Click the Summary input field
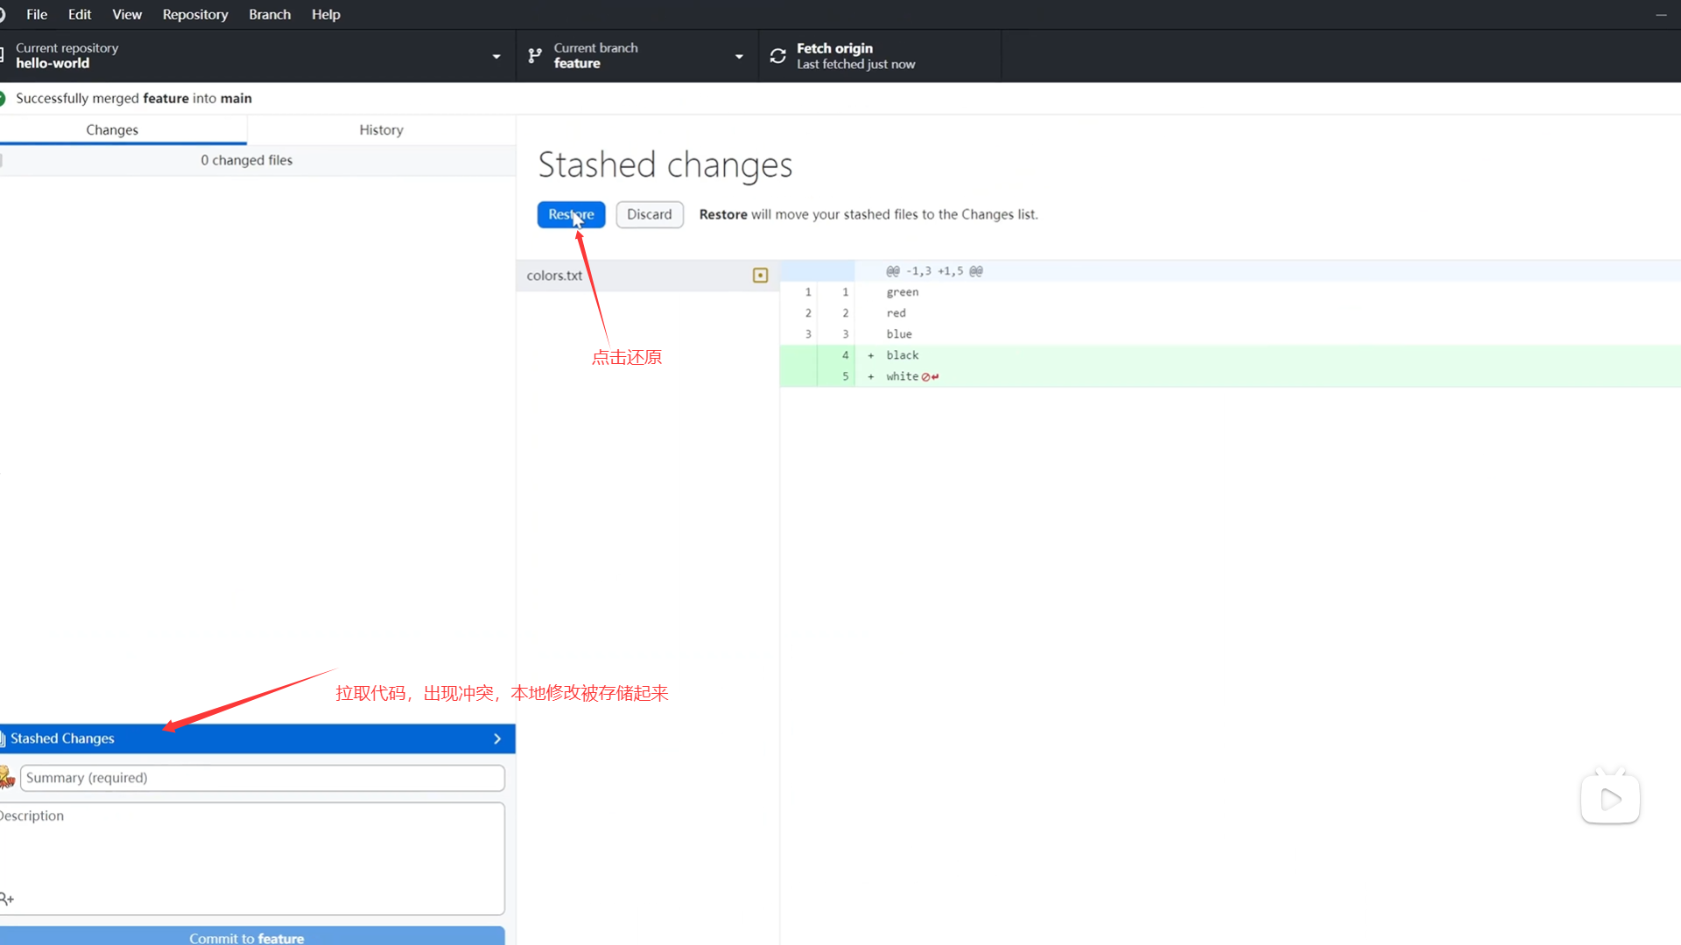 262,778
